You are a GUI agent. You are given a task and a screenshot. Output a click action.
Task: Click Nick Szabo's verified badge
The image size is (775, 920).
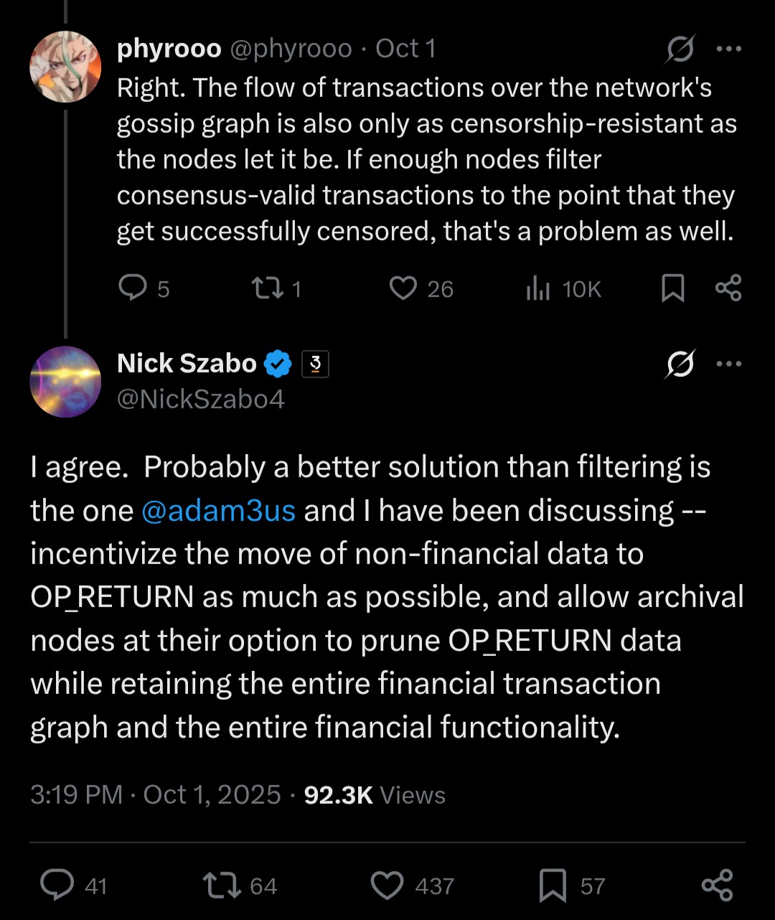pyautogui.click(x=278, y=365)
